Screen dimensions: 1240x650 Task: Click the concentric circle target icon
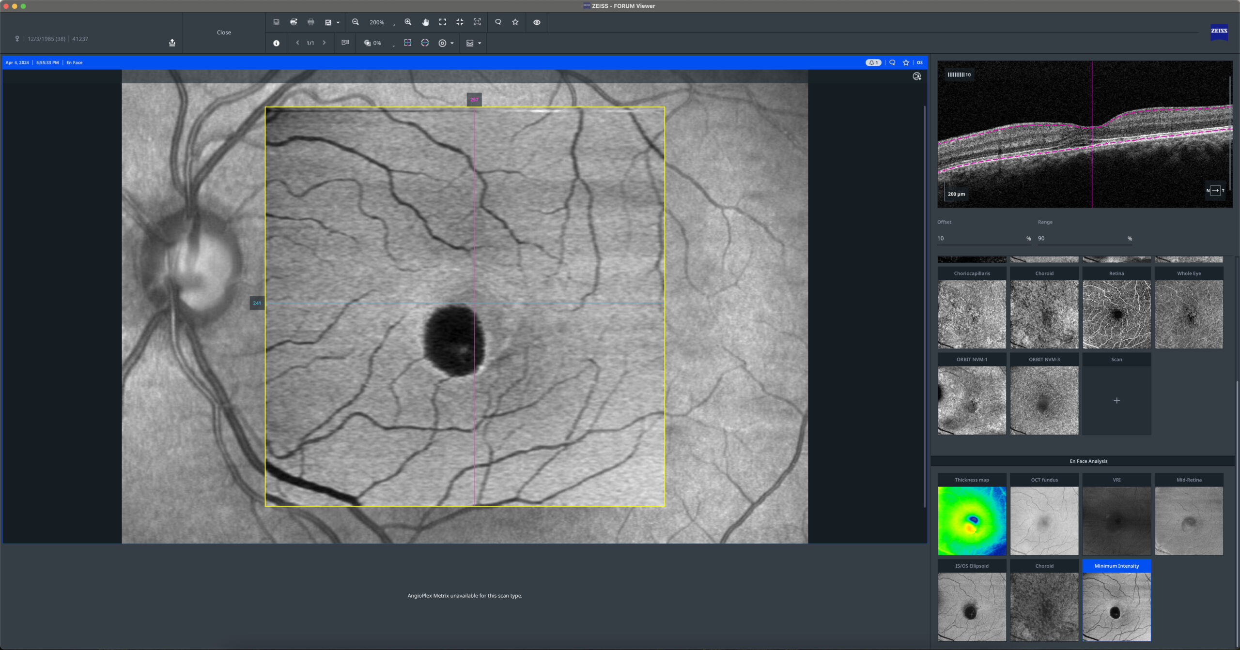442,43
